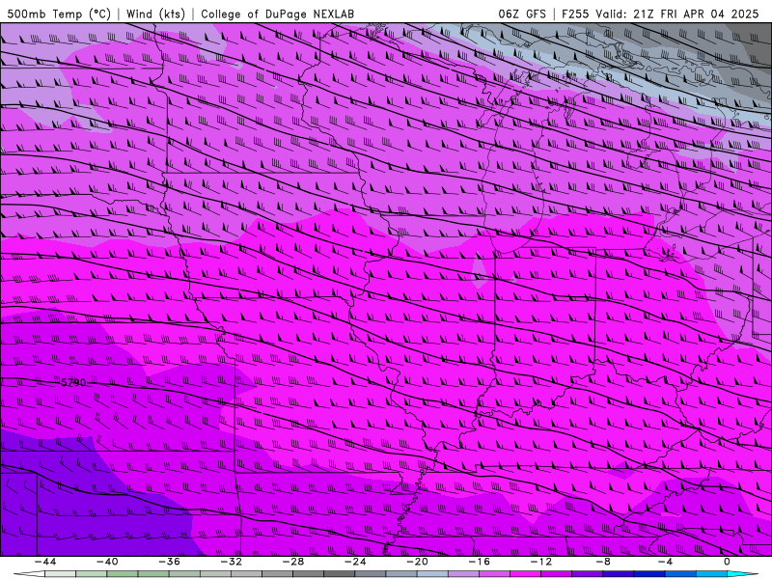Screen dimensions: 772x579
Task: Click the -20 color scale label
Action: pos(418,562)
